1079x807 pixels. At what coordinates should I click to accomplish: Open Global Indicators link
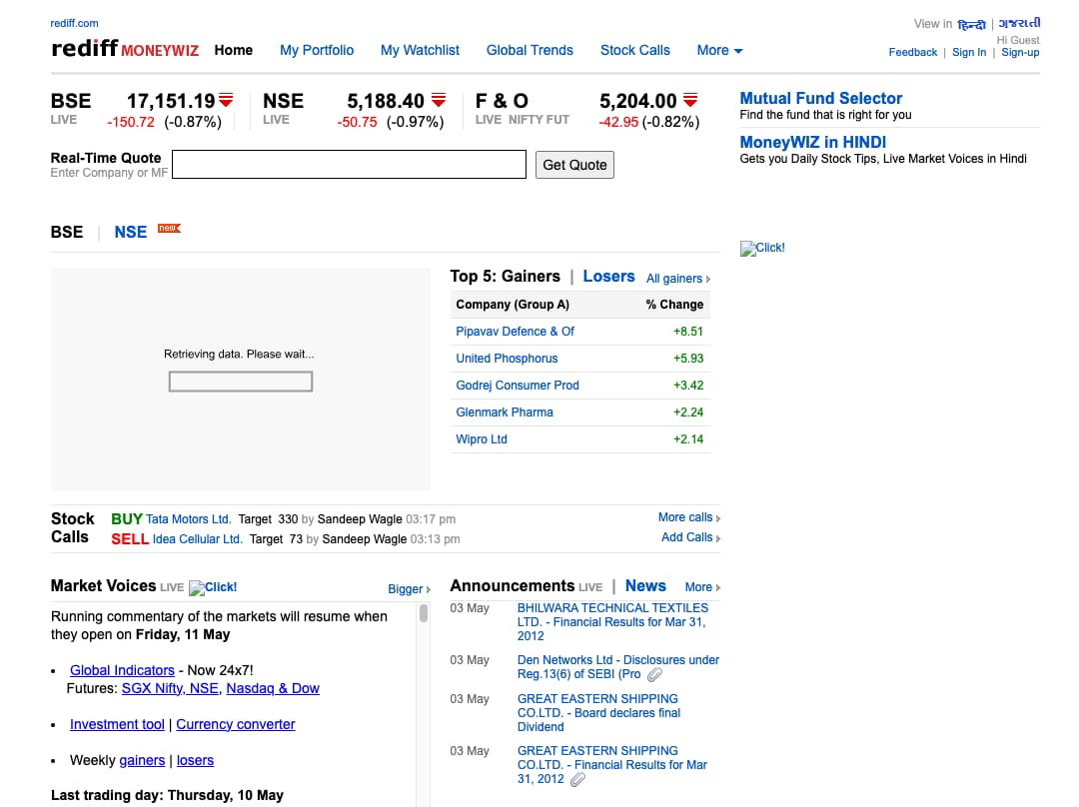tap(122, 670)
